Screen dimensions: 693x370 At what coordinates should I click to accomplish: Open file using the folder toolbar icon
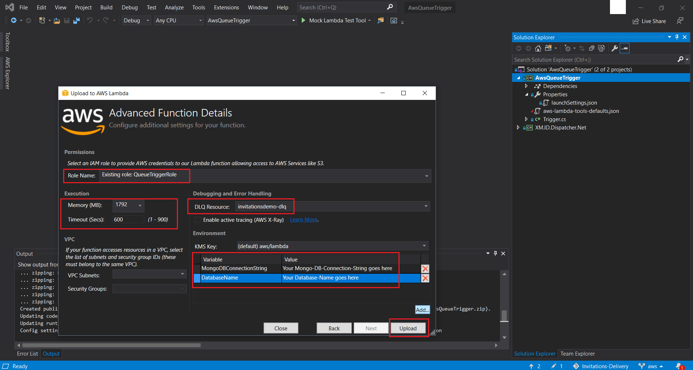(57, 21)
